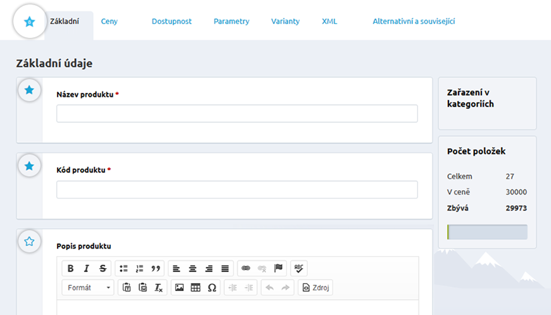Insert an image into description
Viewport: 551px width, 315px height.
(x=179, y=288)
